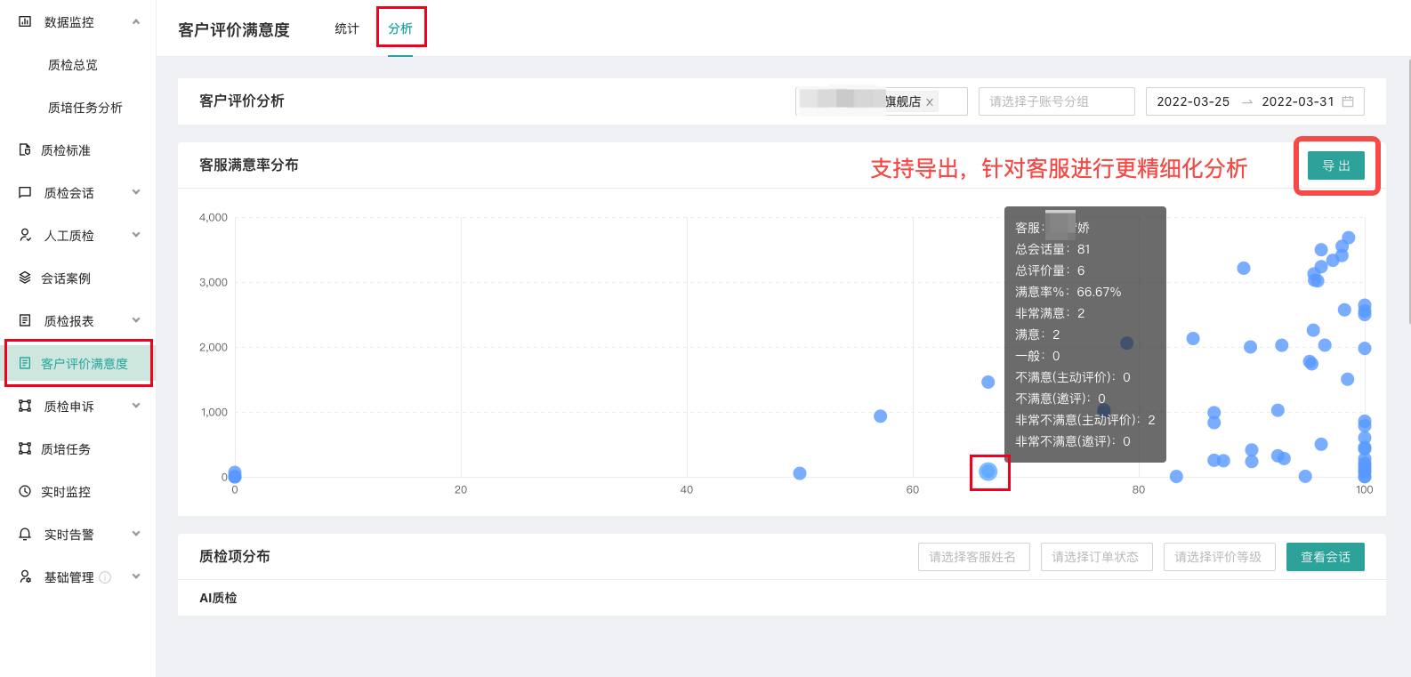Click the 质培任务 icon in sidebar
Screen dimensions: 1411x677
[25, 448]
